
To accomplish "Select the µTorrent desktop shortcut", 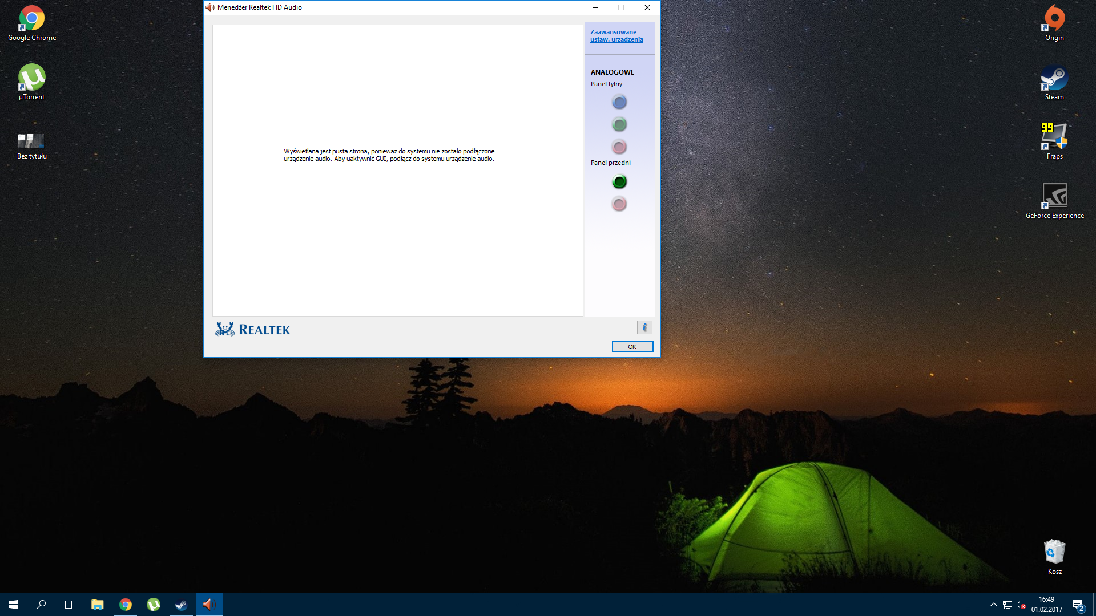I will point(32,83).
